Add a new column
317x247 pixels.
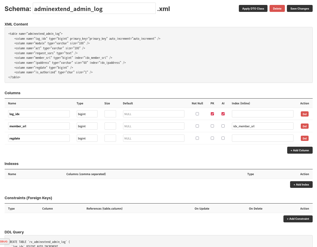[x=300, y=150]
